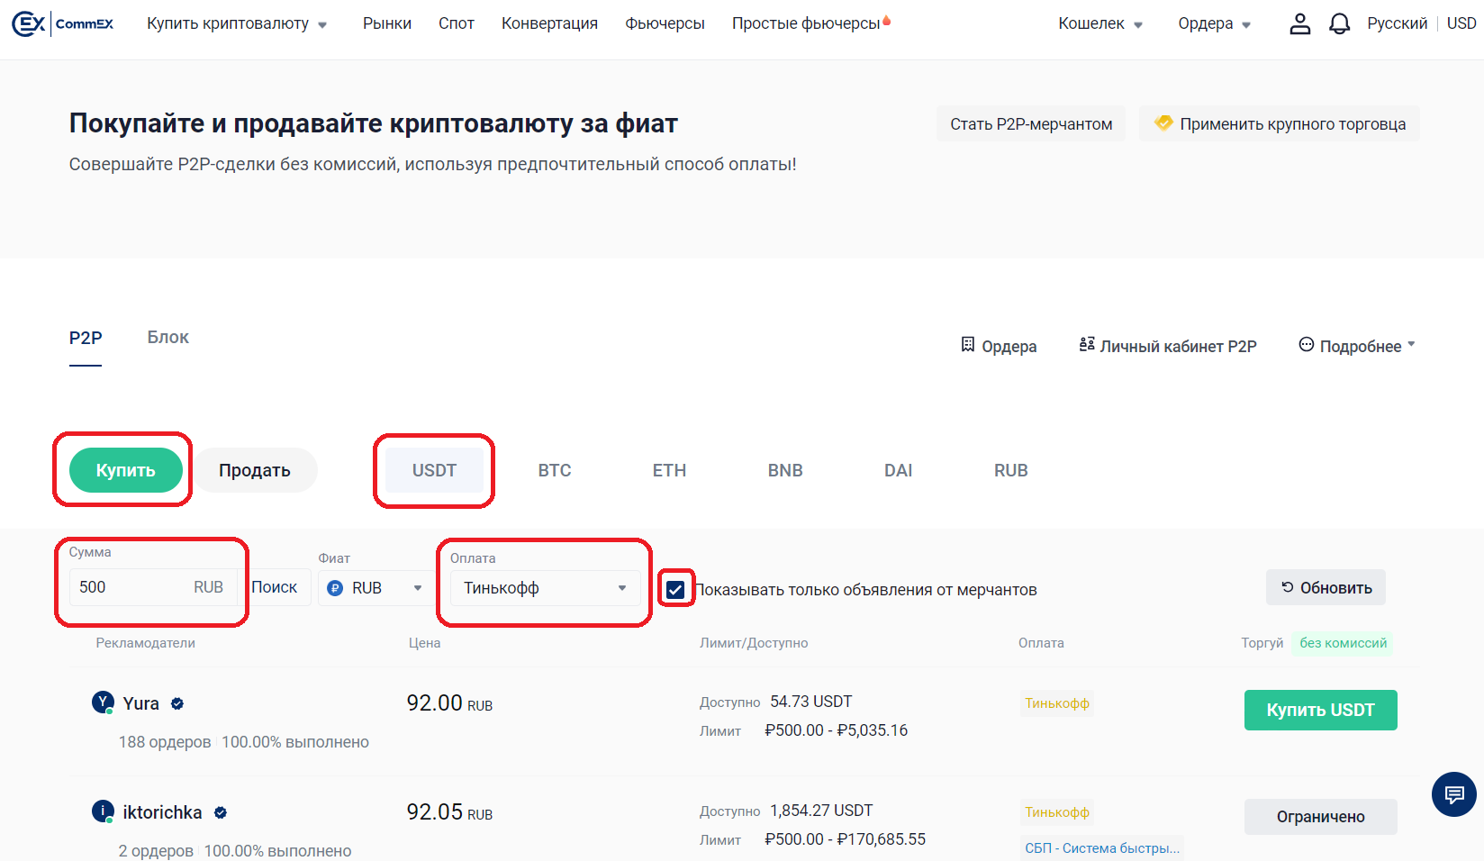
Task: Click the Обновить refresh button
Action: tap(1326, 587)
